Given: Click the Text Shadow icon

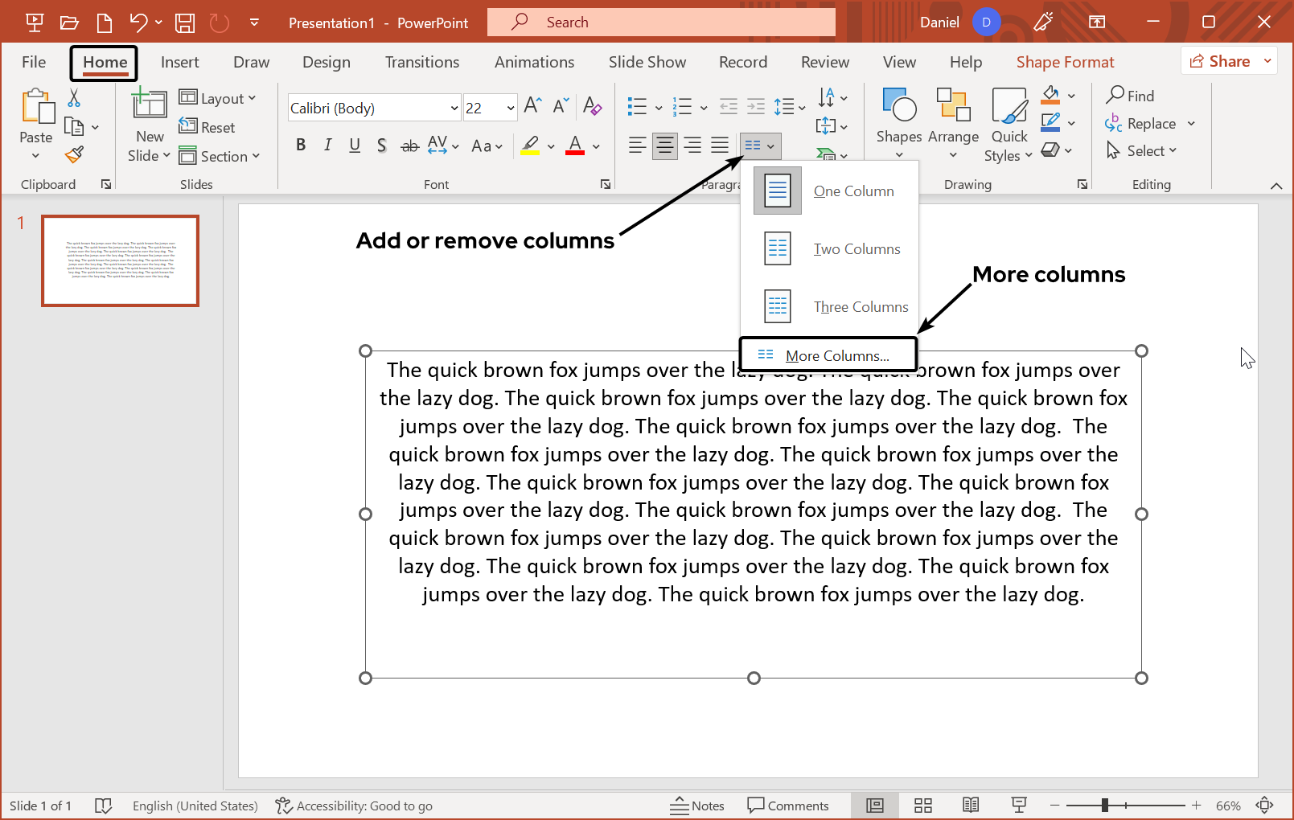Looking at the screenshot, I should click(381, 146).
